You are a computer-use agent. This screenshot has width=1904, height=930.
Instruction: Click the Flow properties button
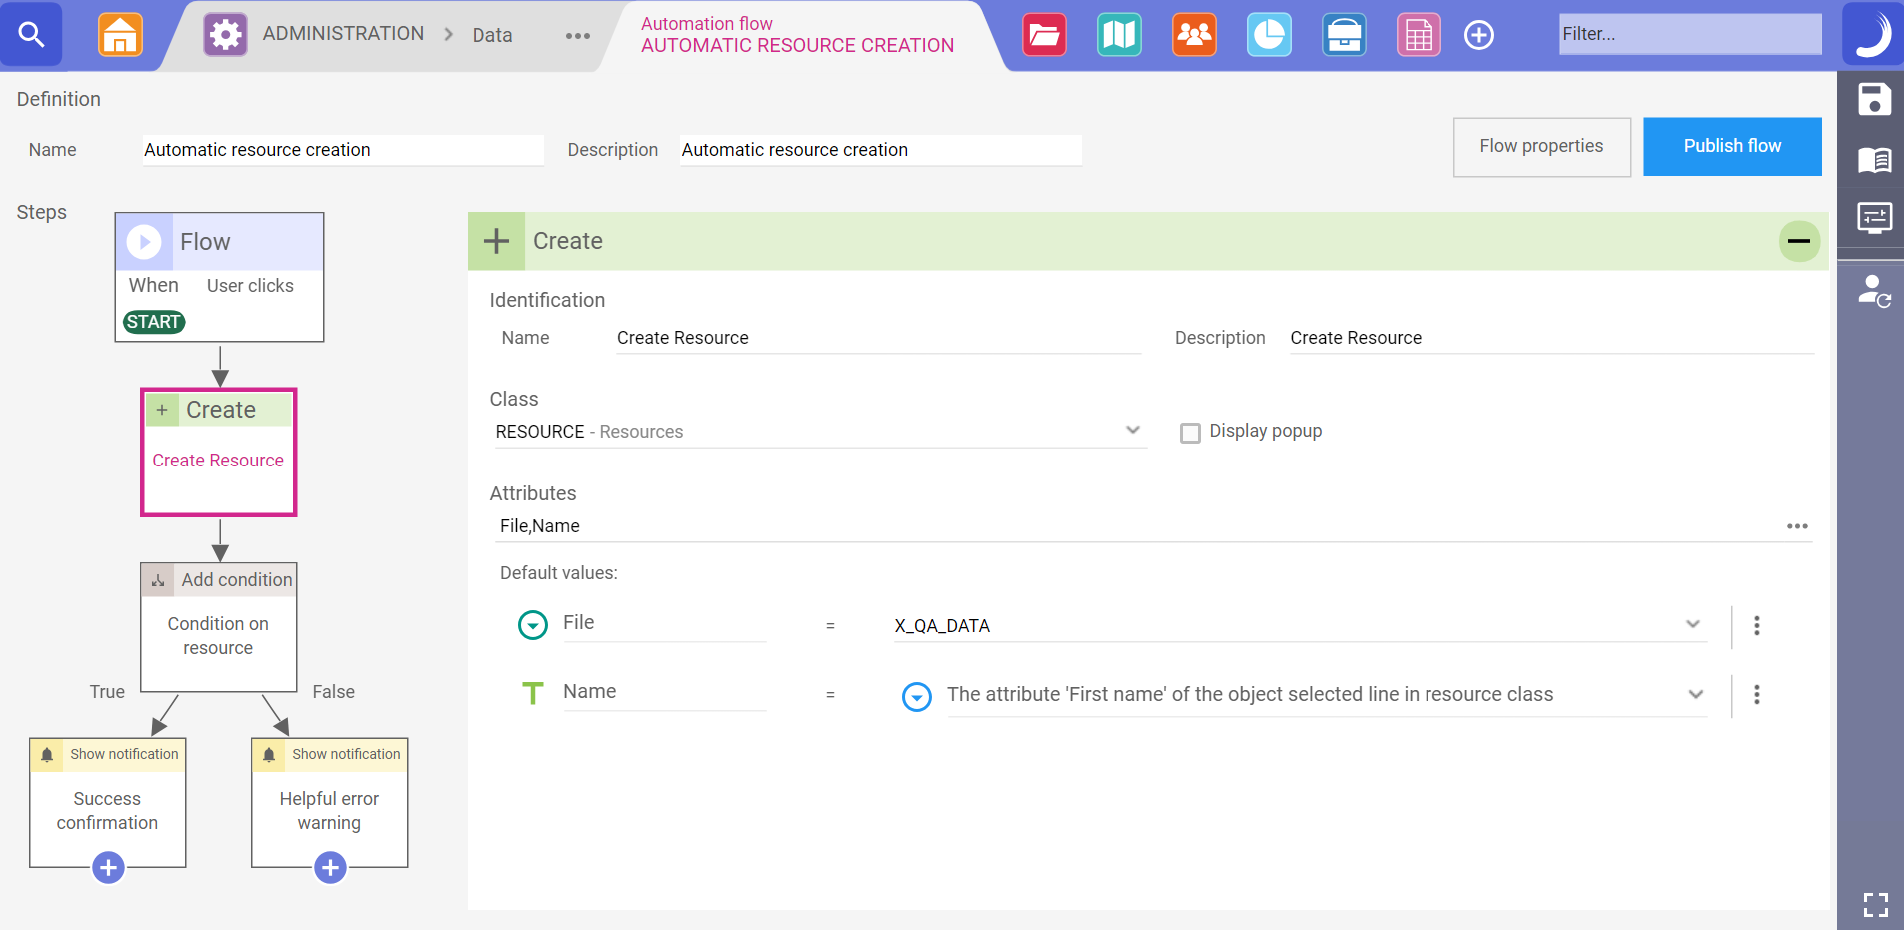pos(1541,147)
